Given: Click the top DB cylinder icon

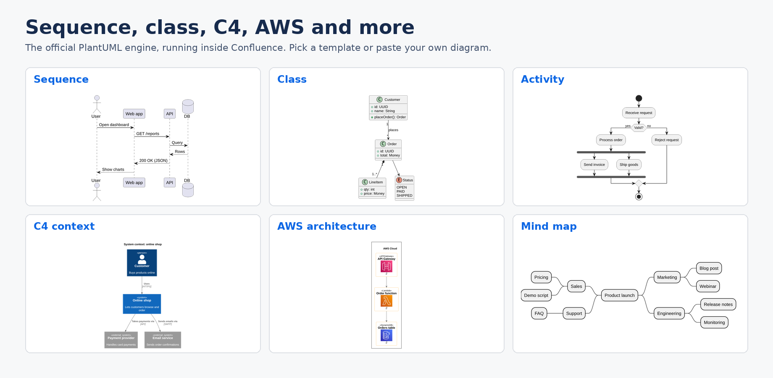Looking at the screenshot, I should pos(188,107).
